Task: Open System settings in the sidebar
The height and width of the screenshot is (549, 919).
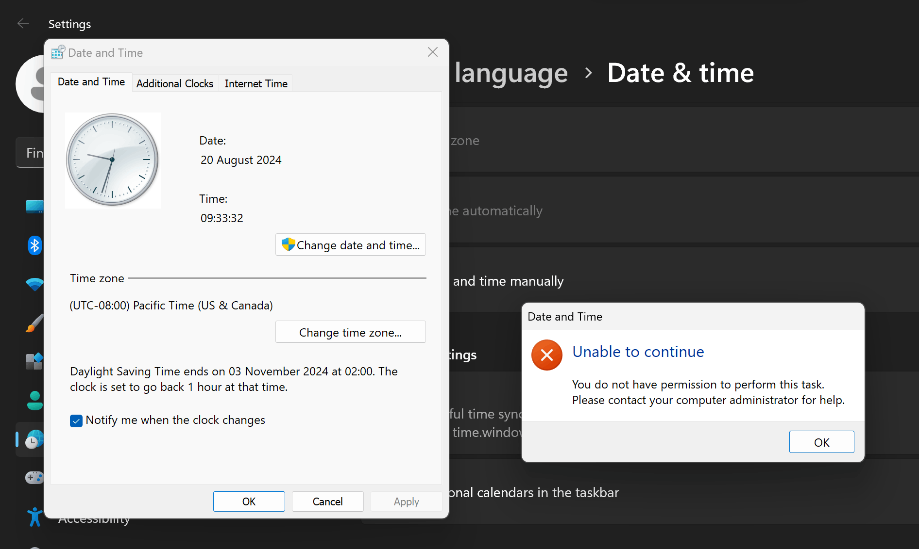Action: click(x=34, y=206)
